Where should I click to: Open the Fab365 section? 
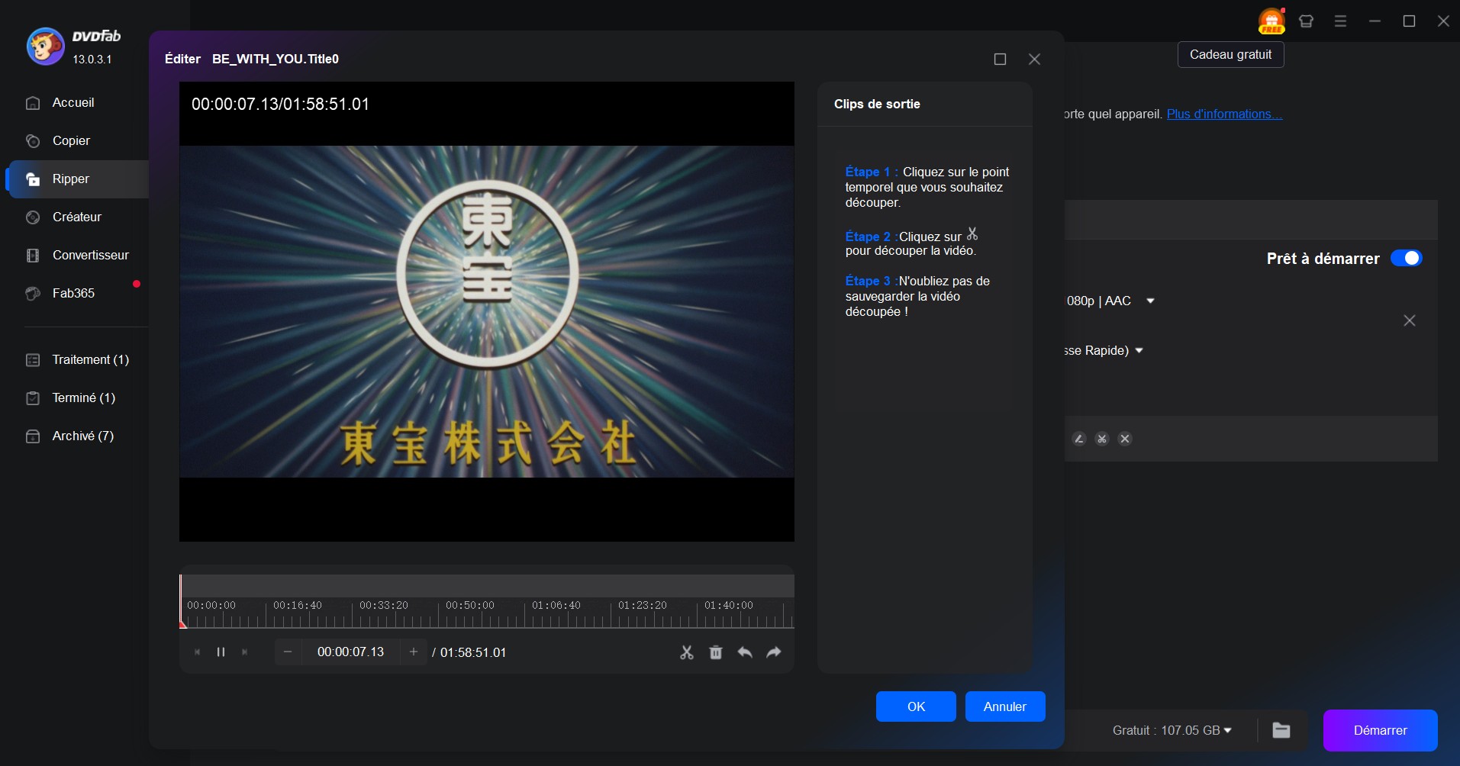click(x=73, y=293)
